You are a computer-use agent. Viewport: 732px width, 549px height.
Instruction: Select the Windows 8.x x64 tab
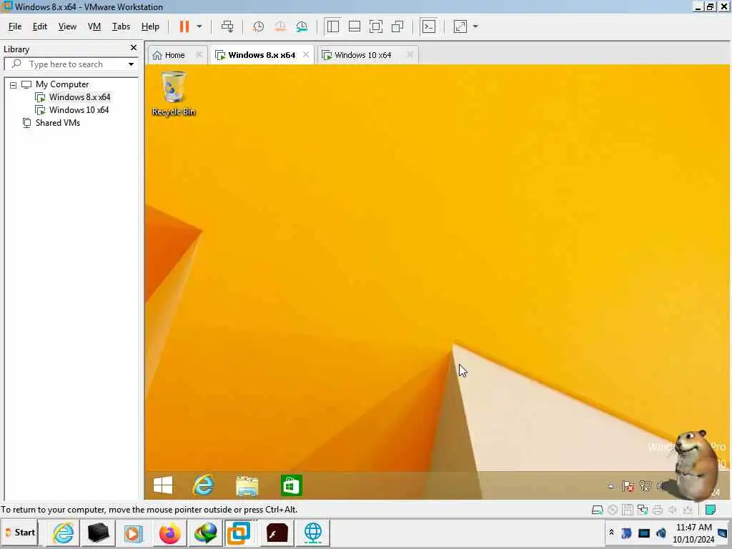click(x=262, y=55)
